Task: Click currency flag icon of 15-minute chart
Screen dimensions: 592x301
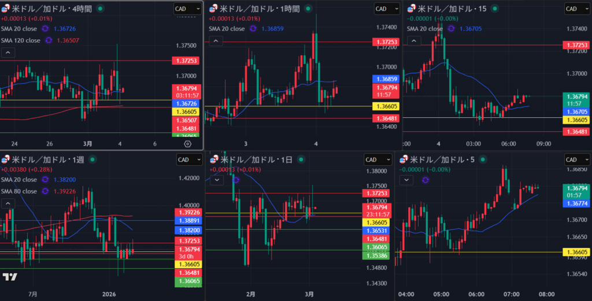Action: coord(412,8)
